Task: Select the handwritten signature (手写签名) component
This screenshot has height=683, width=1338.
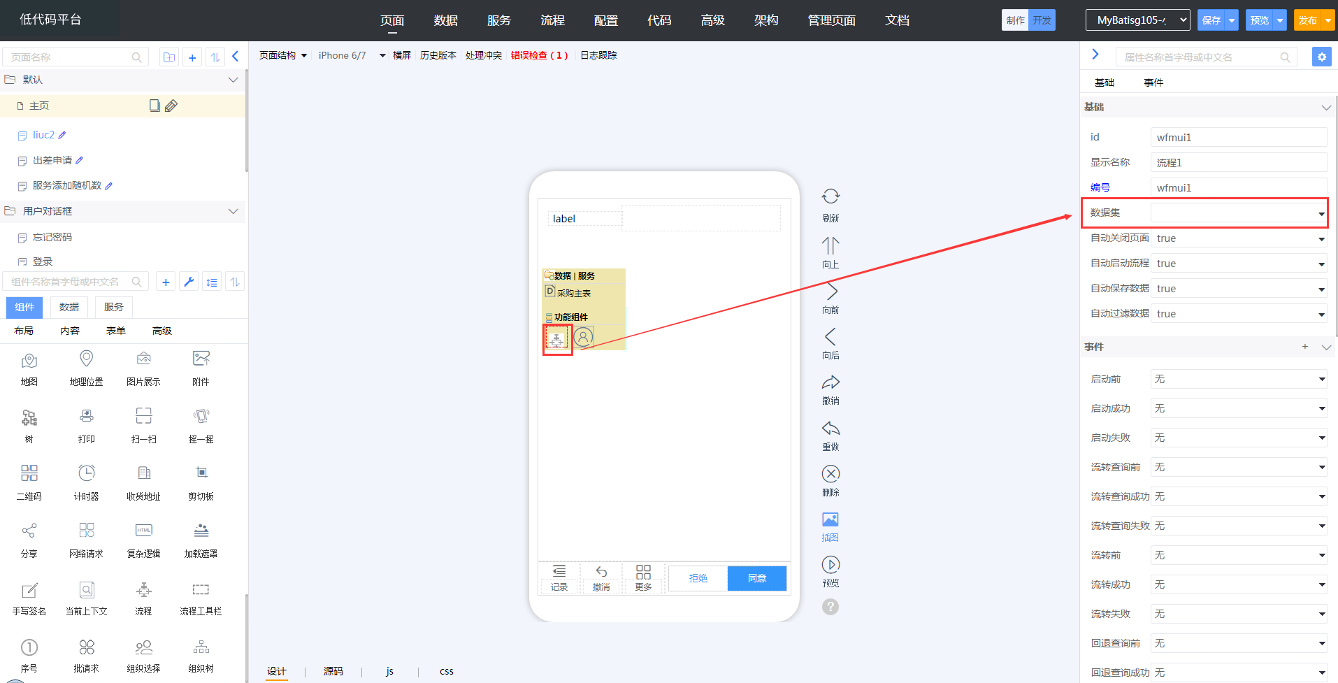Action: coord(29,591)
